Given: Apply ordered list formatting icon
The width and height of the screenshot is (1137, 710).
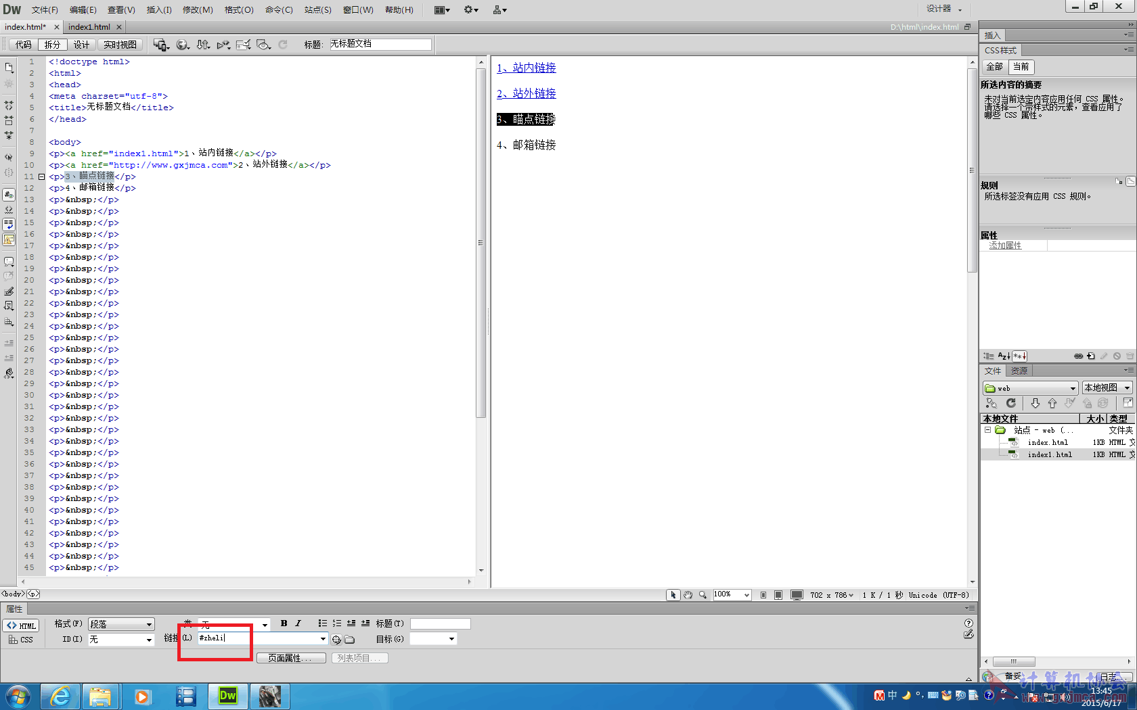Looking at the screenshot, I should (x=337, y=623).
